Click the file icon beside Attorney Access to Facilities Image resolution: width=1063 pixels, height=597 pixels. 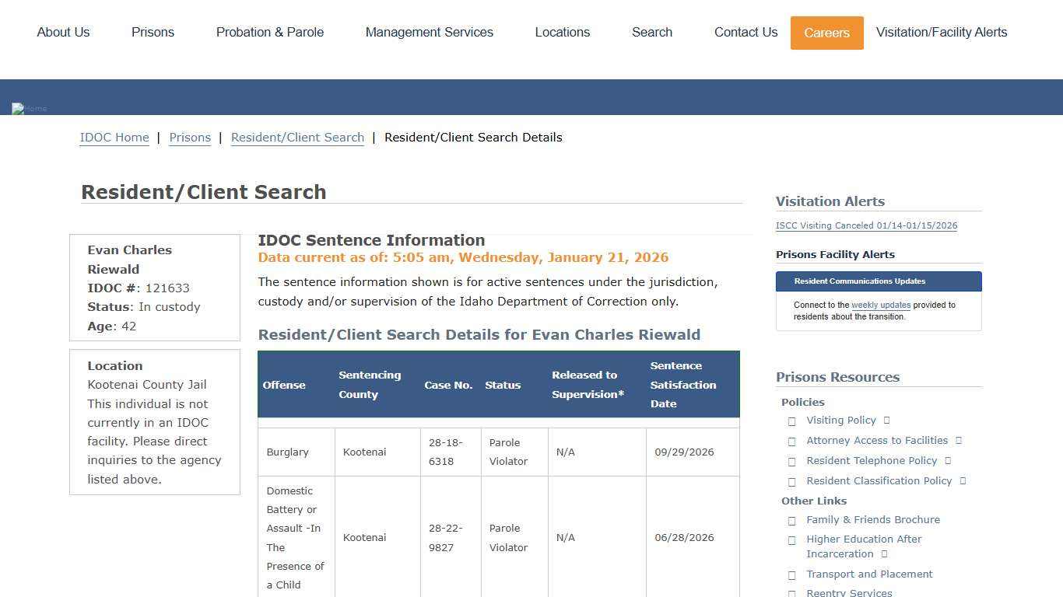[x=792, y=441]
